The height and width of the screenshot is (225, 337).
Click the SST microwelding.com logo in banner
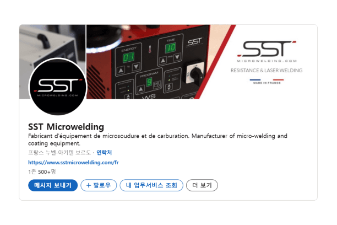tap(267, 51)
